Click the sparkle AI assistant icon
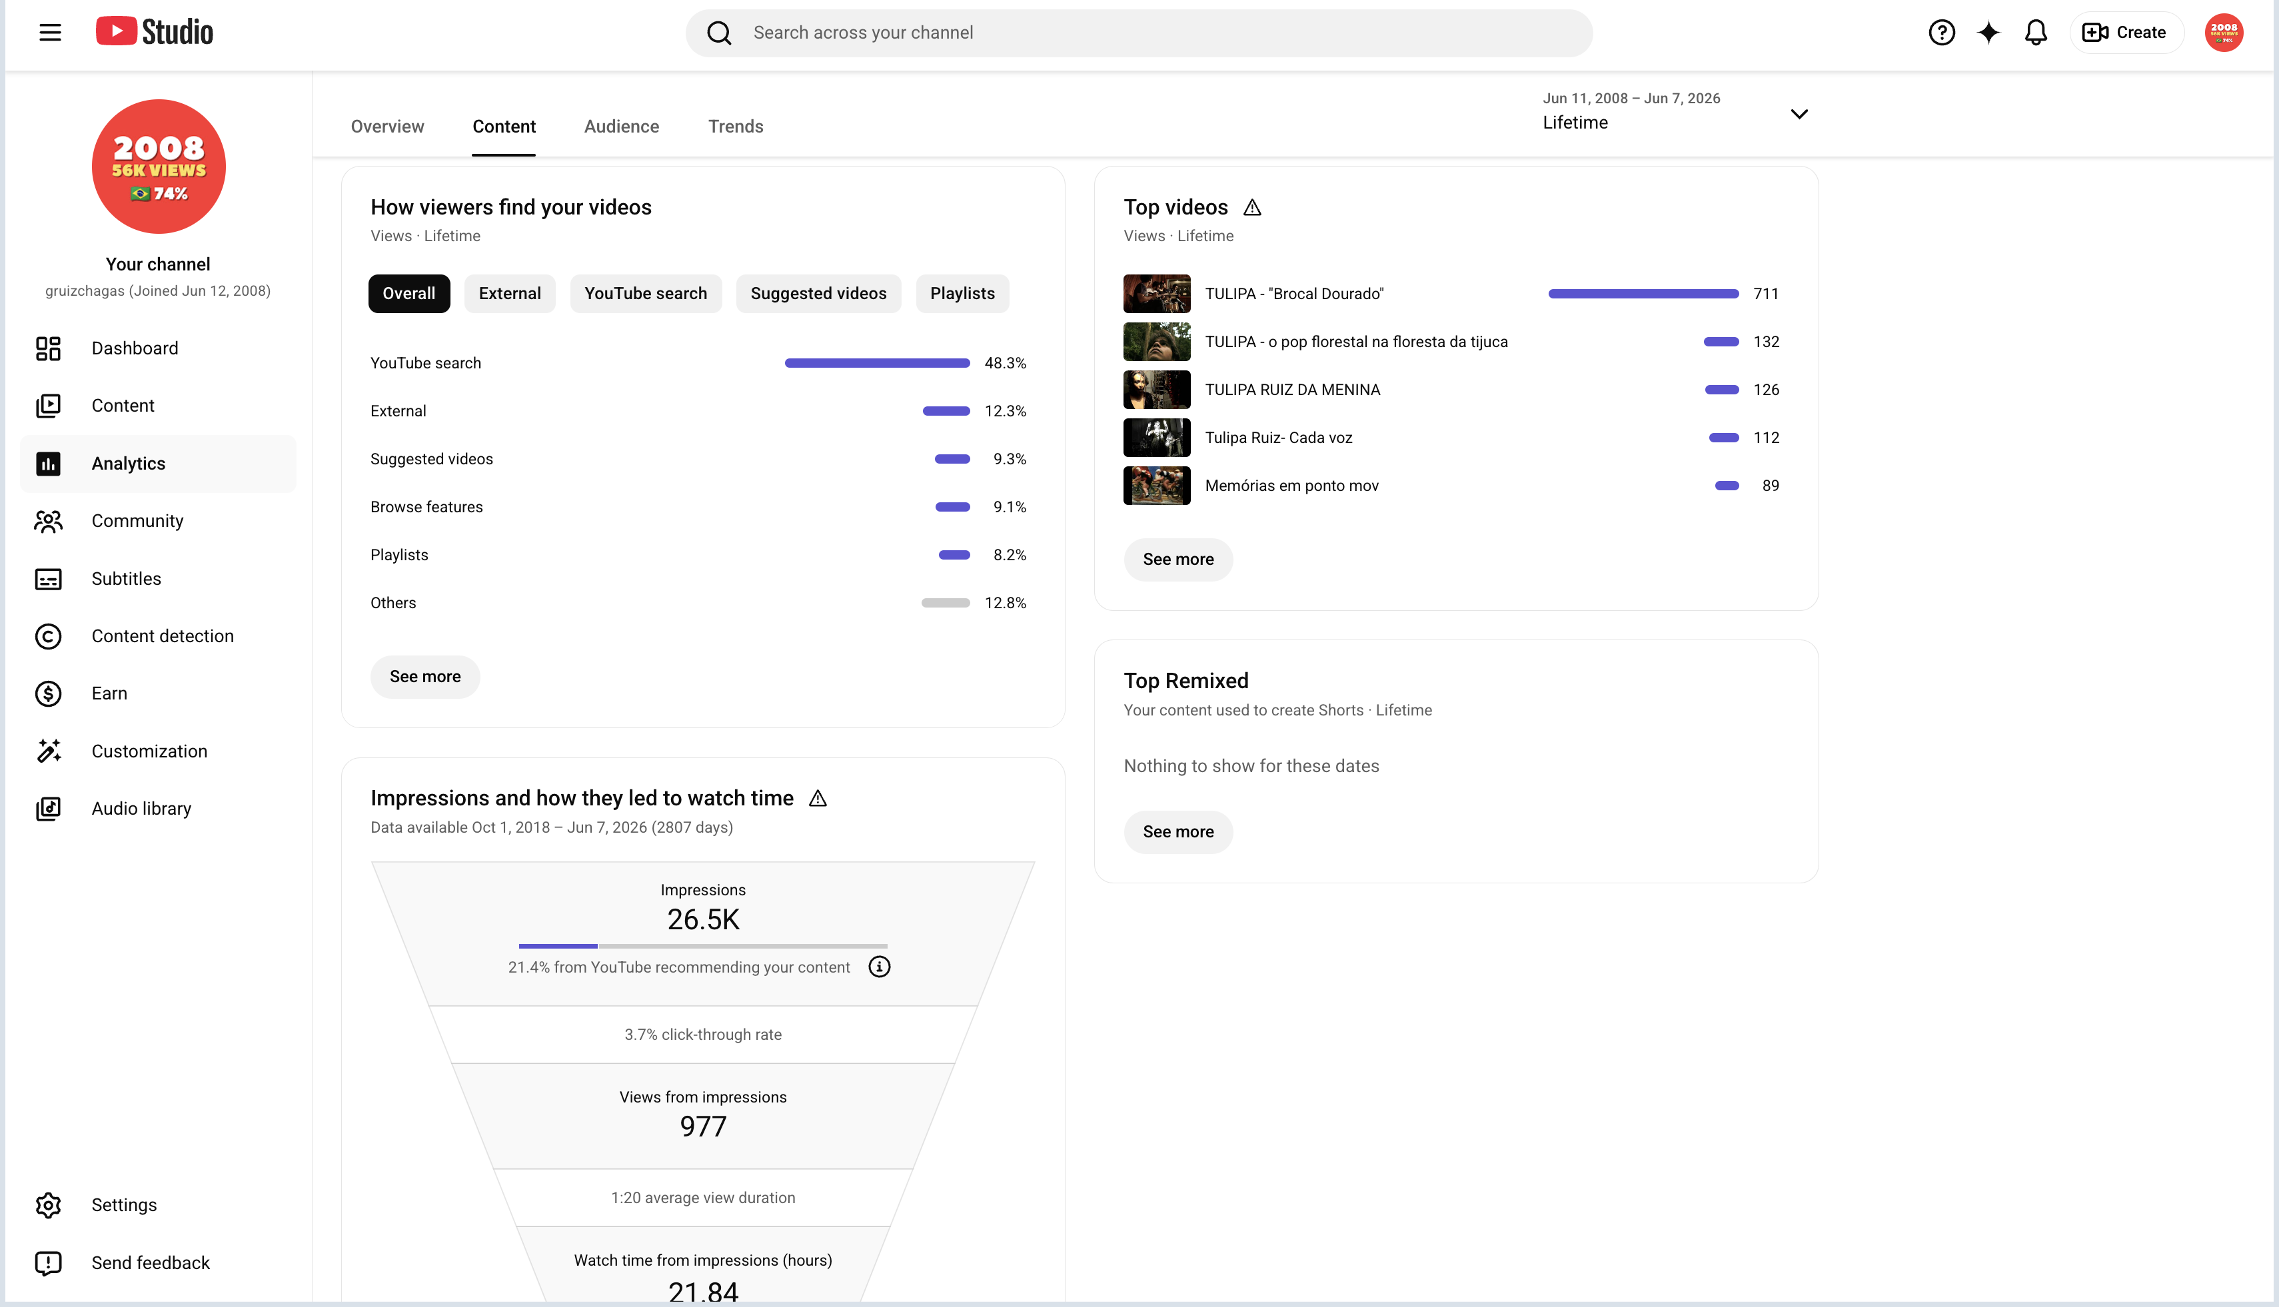The image size is (2279, 1307). [x=1989, y=33]
